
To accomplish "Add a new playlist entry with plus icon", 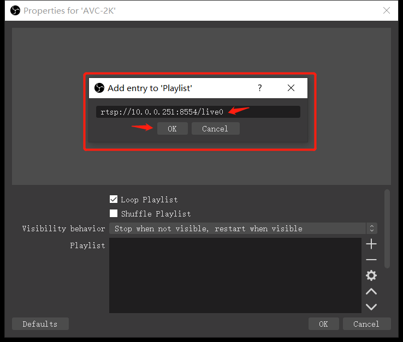I will click(x=371, y=244).
